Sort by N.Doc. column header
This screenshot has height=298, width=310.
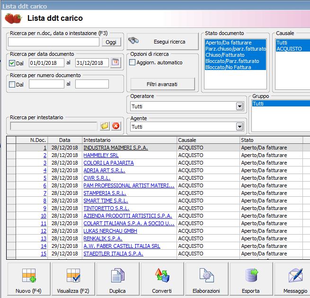(x=32, y=140)
